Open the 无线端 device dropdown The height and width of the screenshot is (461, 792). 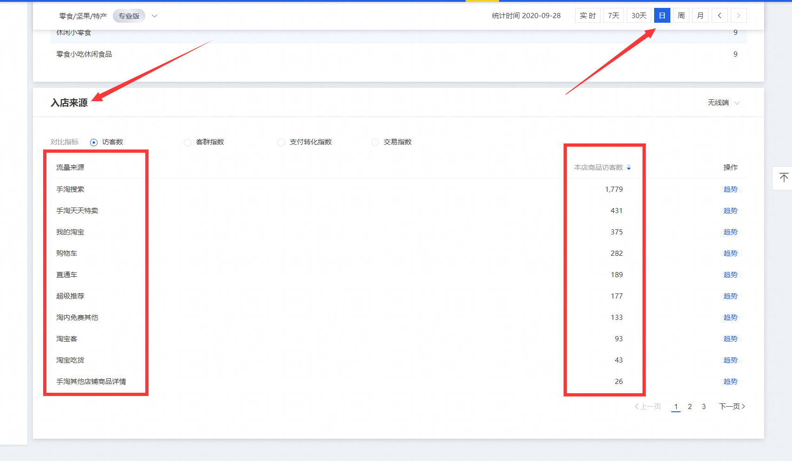pos(723,103)
